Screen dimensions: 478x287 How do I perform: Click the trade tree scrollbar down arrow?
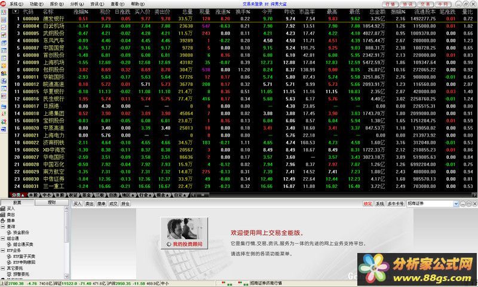pos(66,276)
